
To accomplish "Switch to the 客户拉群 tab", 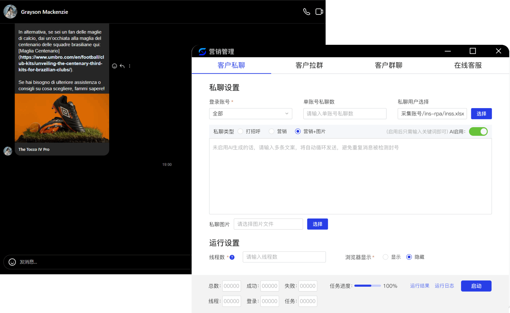I will [x=309, y=66].
